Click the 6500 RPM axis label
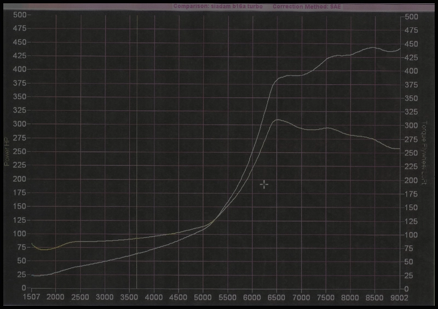Screen dimensions: 438x309 (276, 298)
